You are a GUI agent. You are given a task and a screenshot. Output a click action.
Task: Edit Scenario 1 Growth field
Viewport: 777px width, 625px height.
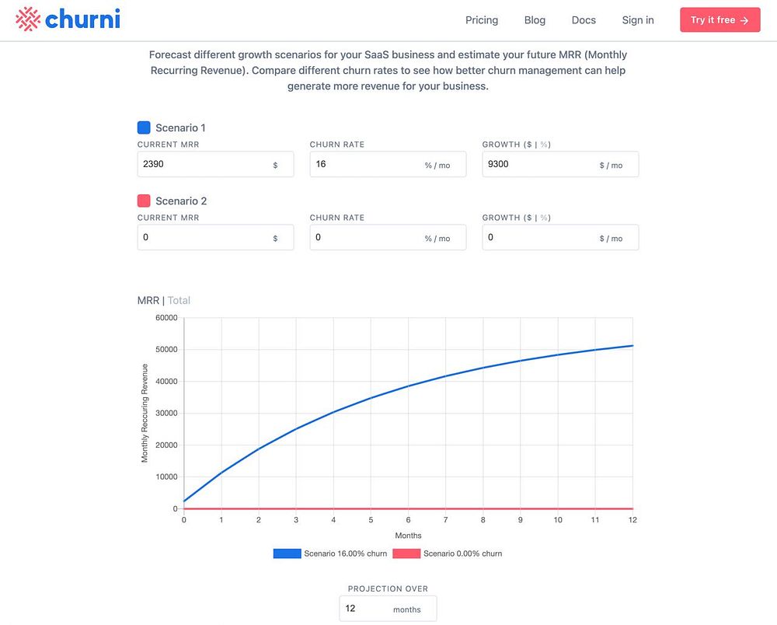coord(560,164)
